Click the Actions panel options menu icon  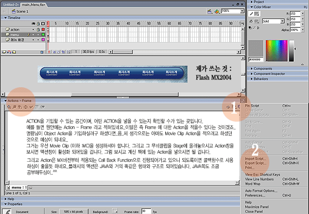[x=243, y=101]
